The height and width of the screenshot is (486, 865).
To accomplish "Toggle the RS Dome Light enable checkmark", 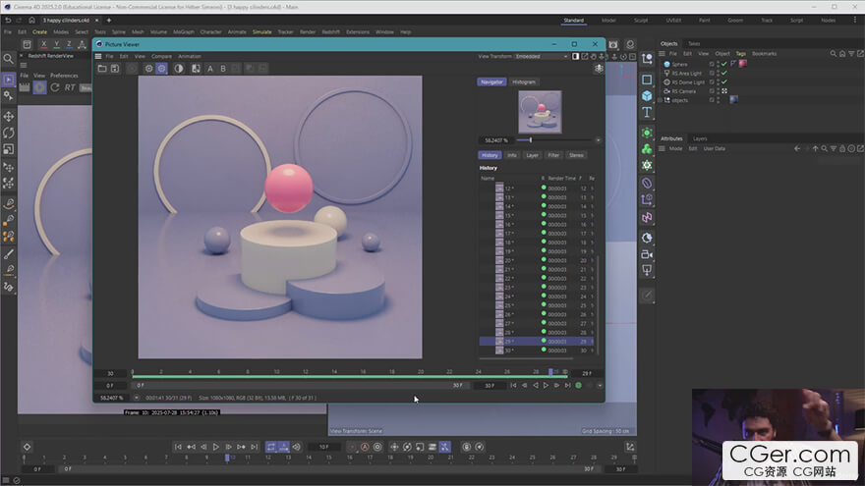I will click(724, 81).
